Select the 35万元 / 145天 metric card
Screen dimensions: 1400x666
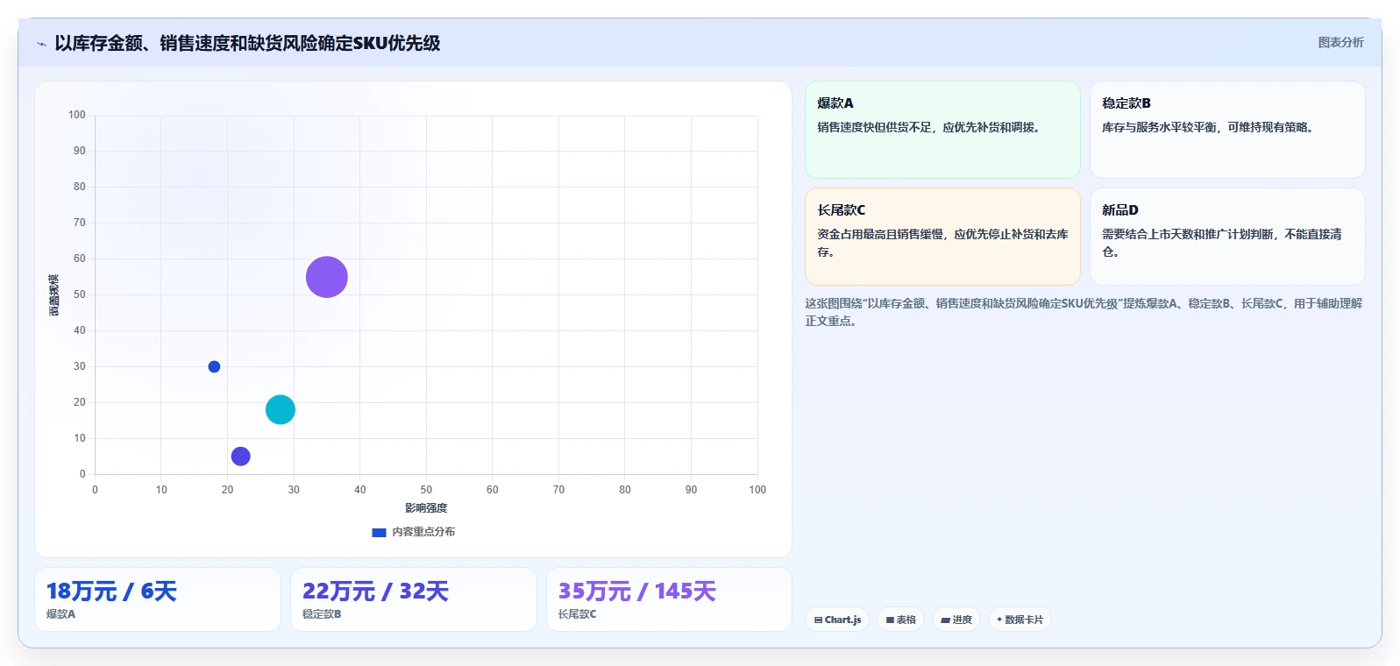tap(669, 599)
